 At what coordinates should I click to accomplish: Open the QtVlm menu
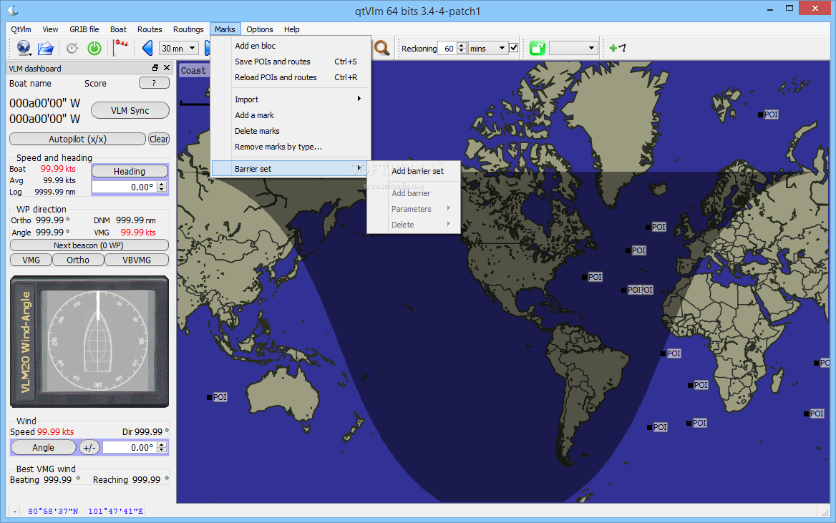point(21,29)
